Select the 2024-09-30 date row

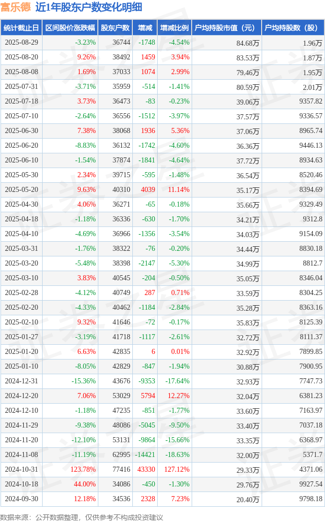(x=162, y=499)
